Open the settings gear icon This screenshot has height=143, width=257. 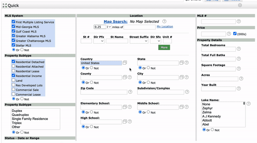pos(240,5)
